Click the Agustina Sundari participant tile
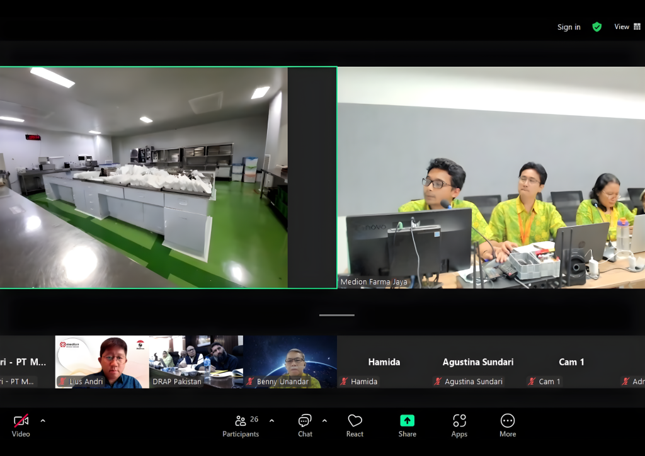 pos(477,362)
